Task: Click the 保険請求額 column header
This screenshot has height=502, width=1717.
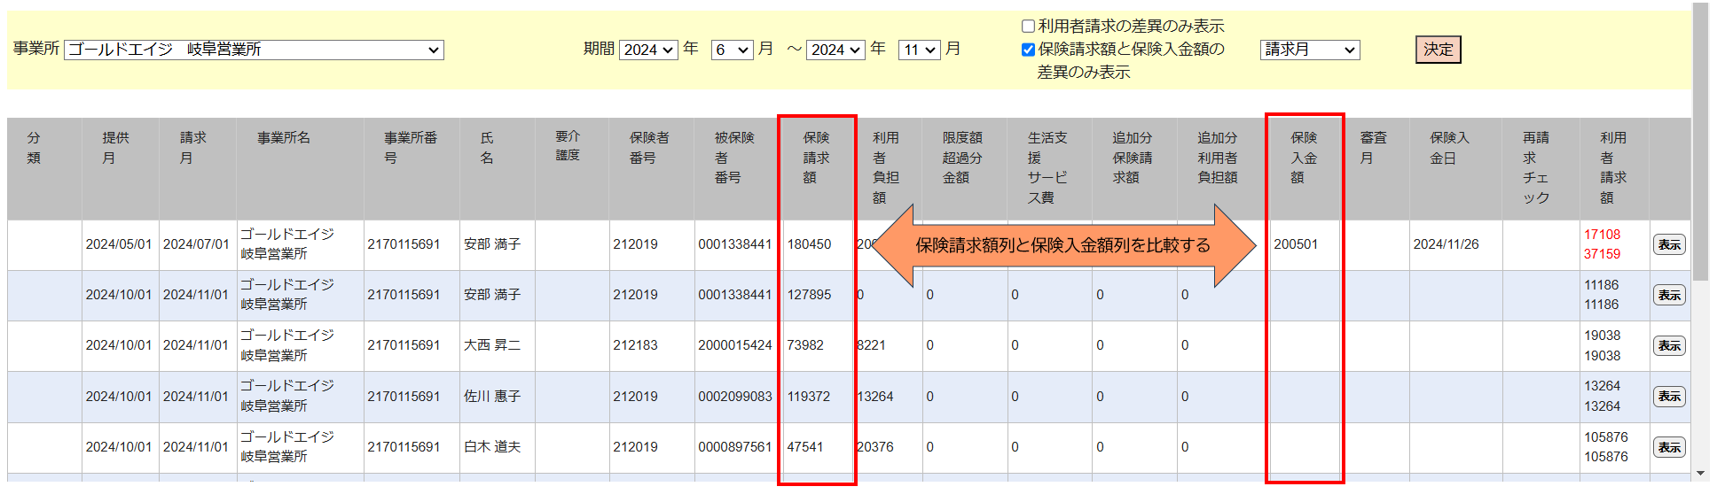Action: pos(816,158)
